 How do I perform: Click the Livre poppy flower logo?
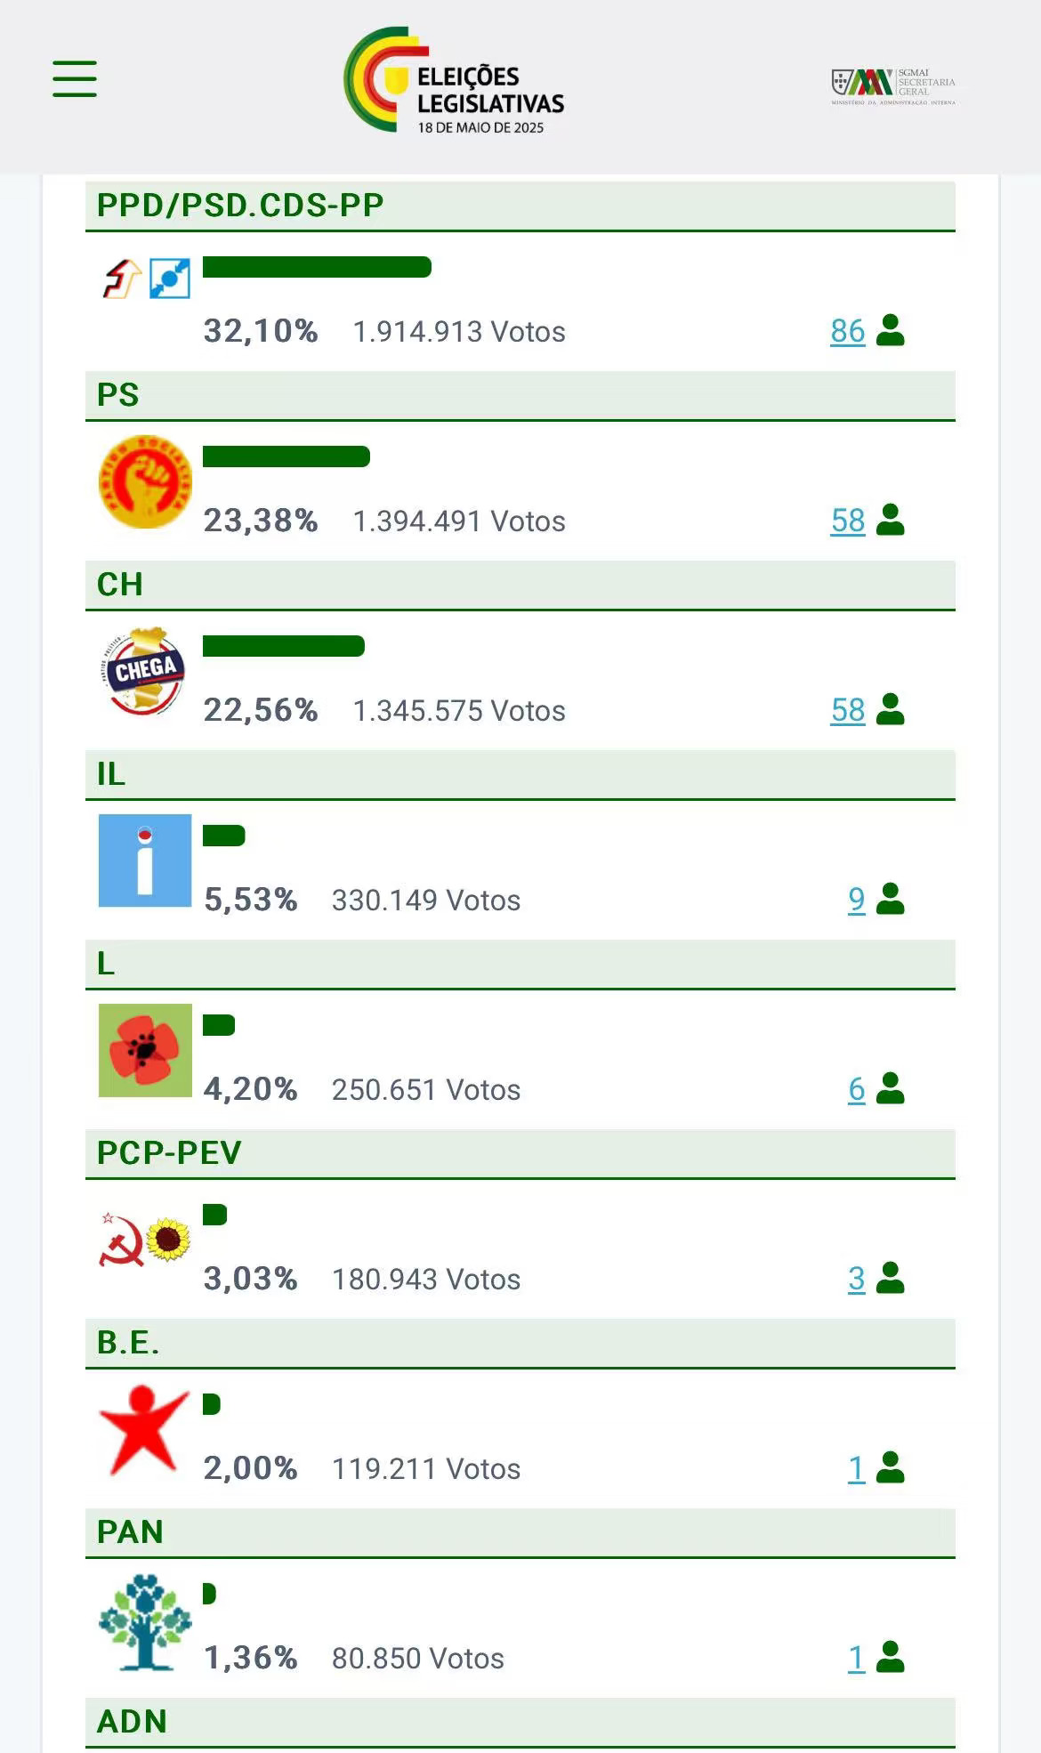(x=145, y=1050)
